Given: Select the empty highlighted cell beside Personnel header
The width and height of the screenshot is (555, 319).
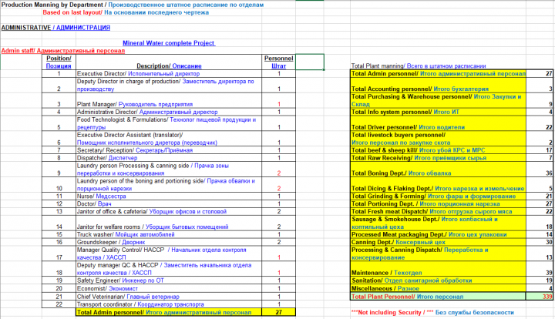Looking at the screenshot, I should [310, 62].
